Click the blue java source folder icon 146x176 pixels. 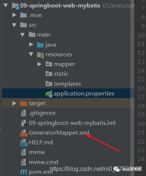(40, 45)
